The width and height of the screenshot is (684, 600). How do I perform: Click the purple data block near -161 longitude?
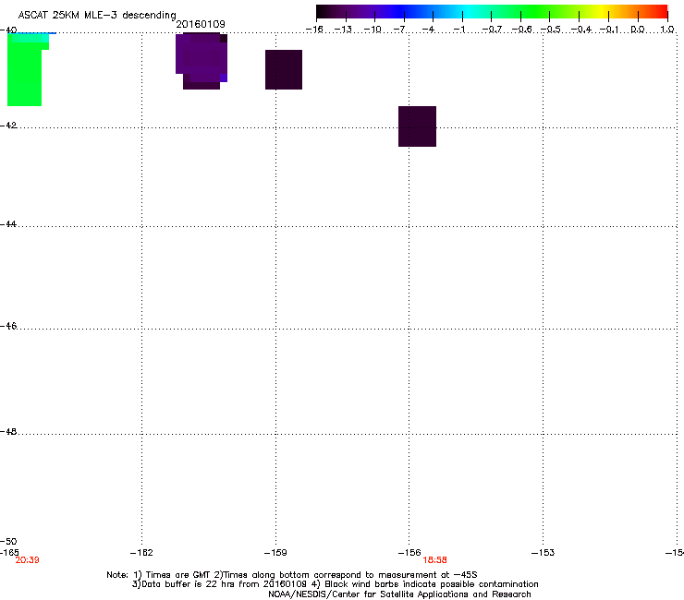pyautogui.click(x=202, y=61)
